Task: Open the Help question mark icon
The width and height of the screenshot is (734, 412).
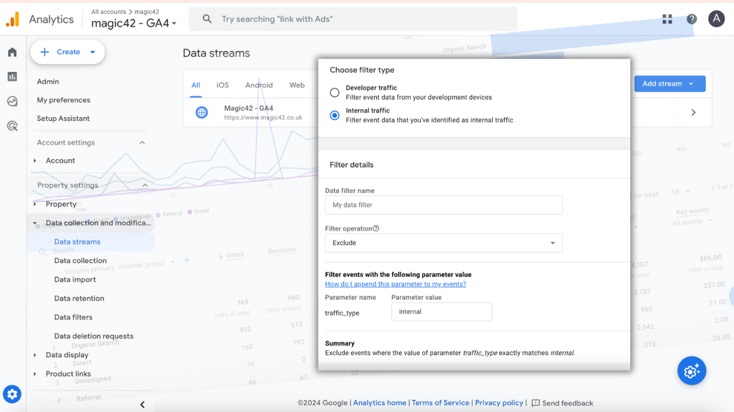Action: point(692,18)
